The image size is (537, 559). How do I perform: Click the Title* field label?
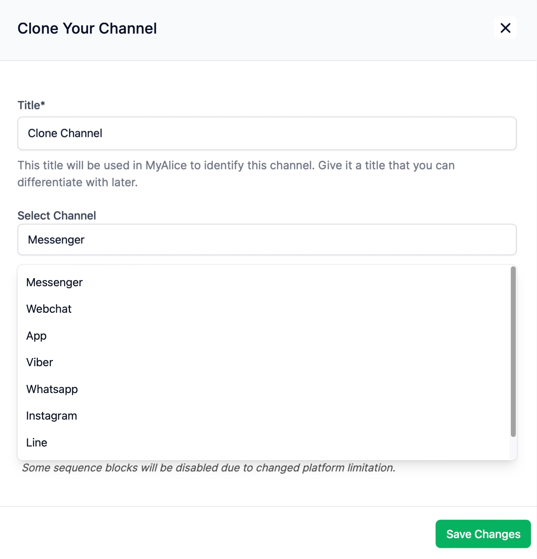[x=31, y=105]
